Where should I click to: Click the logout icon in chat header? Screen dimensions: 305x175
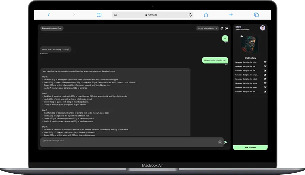pyautogui.click(x=226, y=28)
